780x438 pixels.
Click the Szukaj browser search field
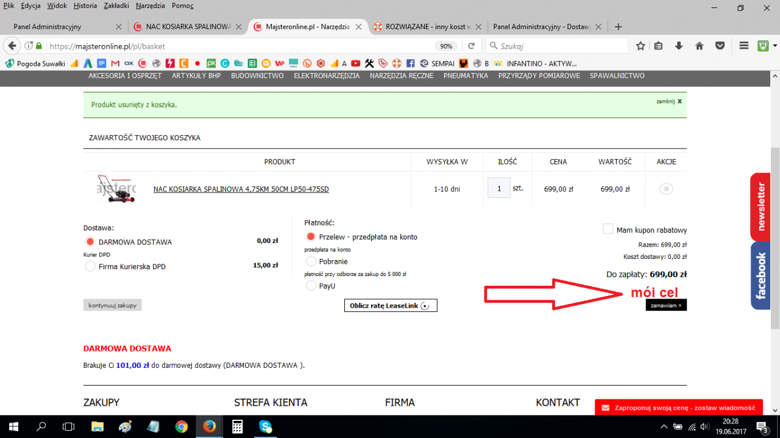click(x=557, y=46)
